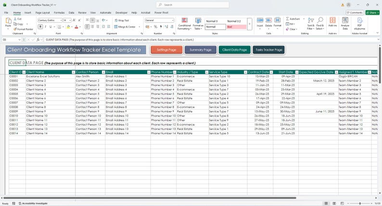Toggle Bold formatting

click(40, 26)
